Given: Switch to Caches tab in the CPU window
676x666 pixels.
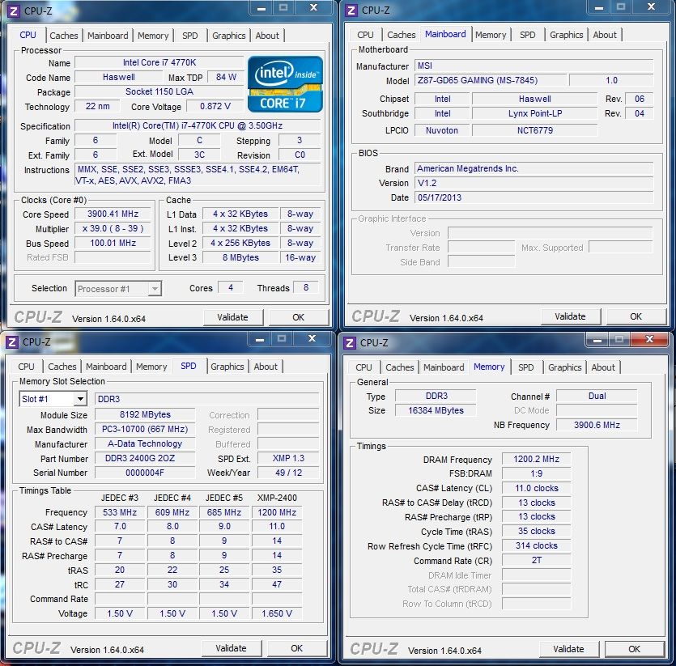Looking at the screenshot, I should [x=64, y=36].
